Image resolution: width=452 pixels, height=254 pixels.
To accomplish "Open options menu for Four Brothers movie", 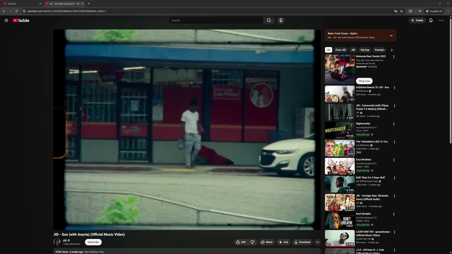I will click(x=394, y=160).
